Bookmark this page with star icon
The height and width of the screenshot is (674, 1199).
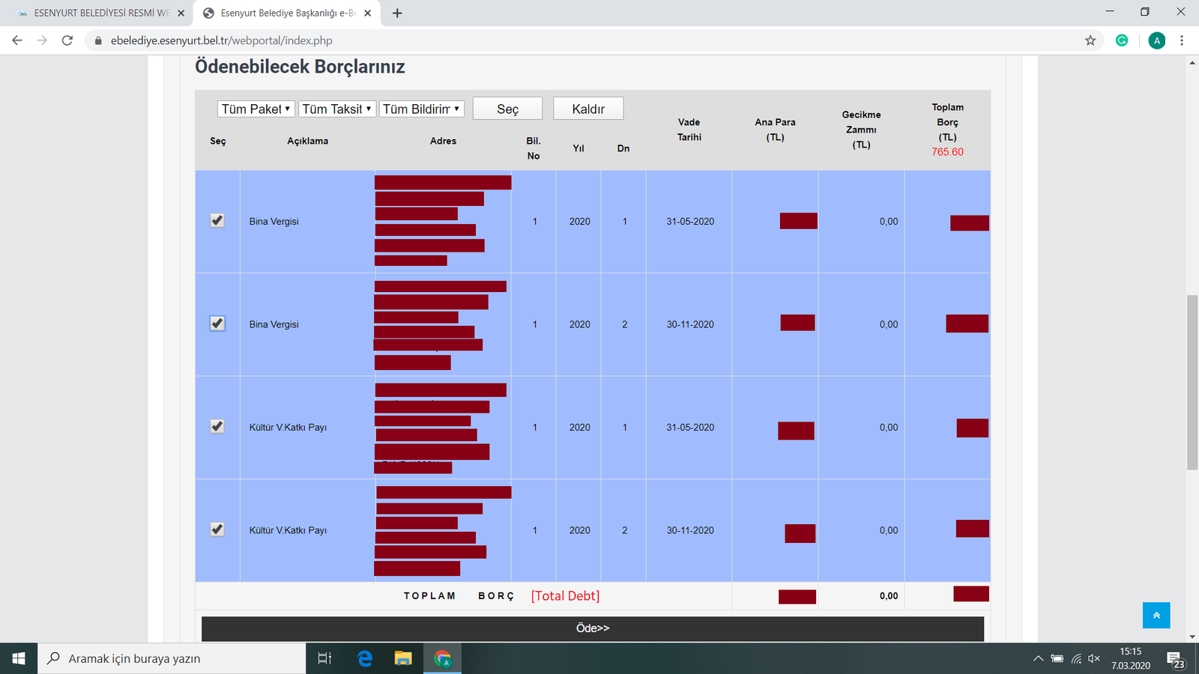(1090, 40)
